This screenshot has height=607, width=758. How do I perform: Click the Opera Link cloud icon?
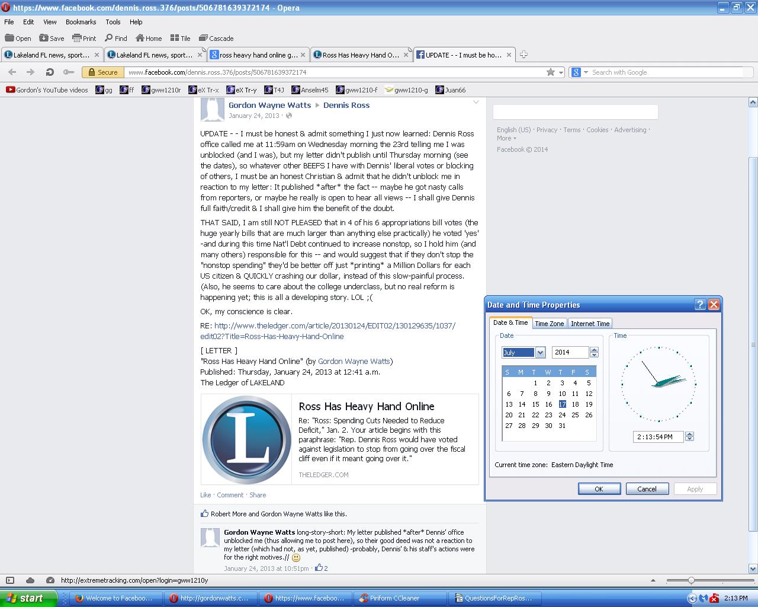[x=30, y=580]
